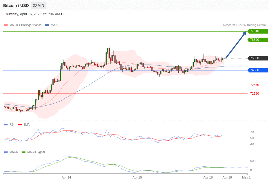Click the blue upward forecast arrow
Viewport: 269px width, 182px height.
click(236, 45)
